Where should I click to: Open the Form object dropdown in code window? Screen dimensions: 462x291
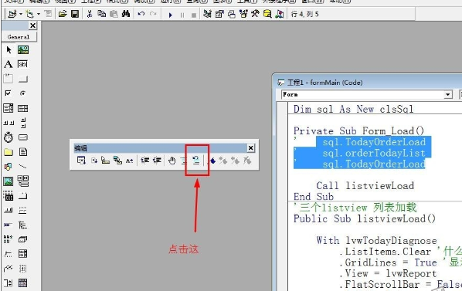[448, 94]
